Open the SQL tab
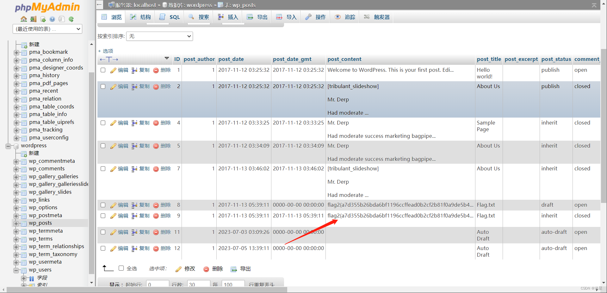607x293 pixels. pos(170,17)
